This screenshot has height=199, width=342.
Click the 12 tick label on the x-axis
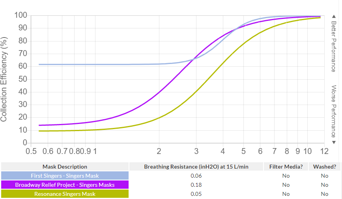[324, 151]
